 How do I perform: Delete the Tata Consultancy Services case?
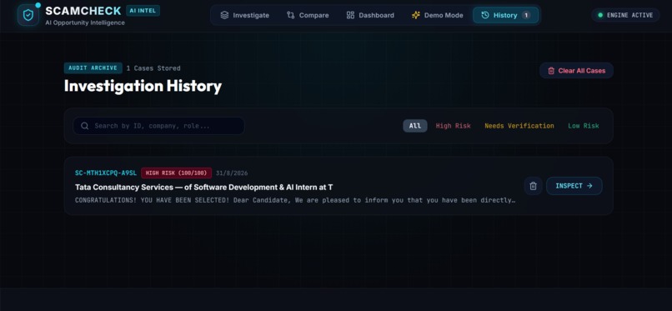coord(533,186)
